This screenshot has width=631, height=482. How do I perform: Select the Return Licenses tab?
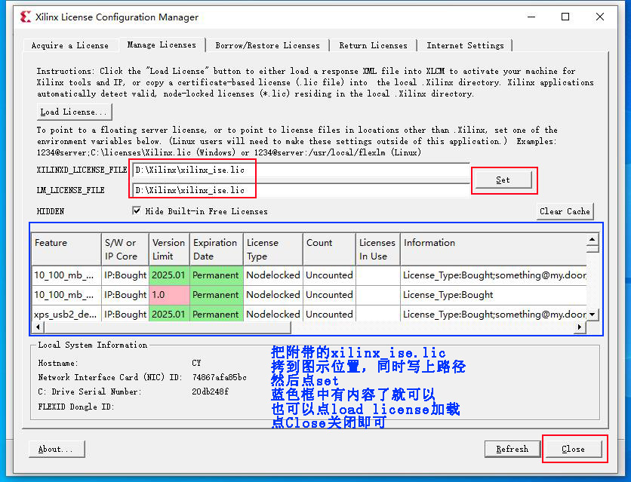373,46
